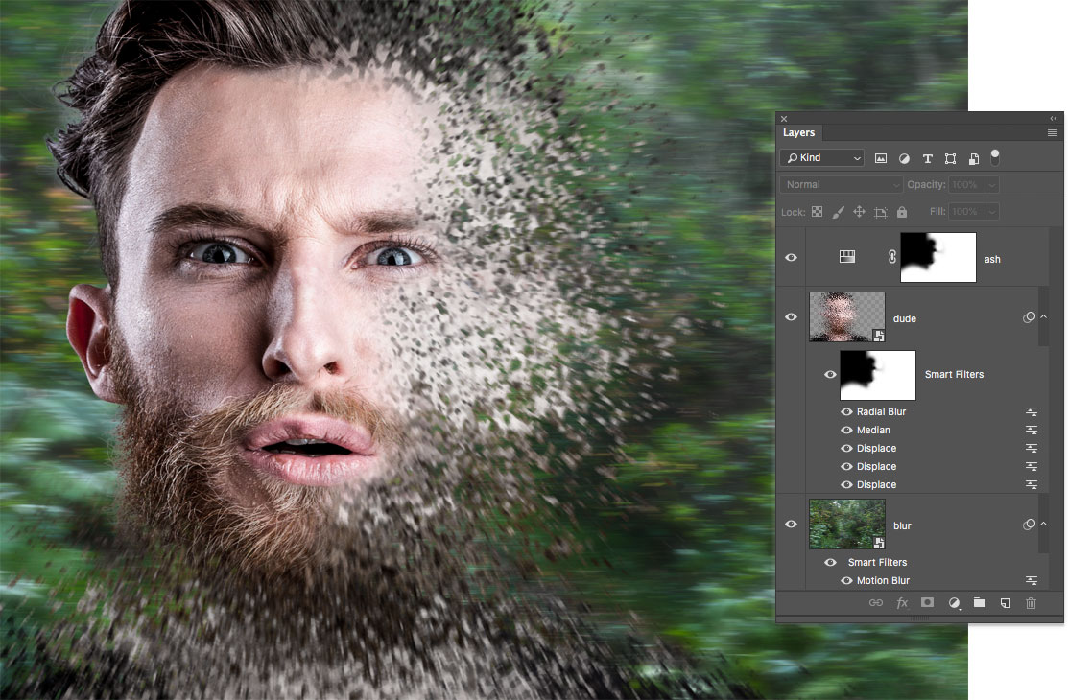This screenshot has height=700, width=1068.
Task: Open the Kind filter dropdown
Action: (821, 157)
